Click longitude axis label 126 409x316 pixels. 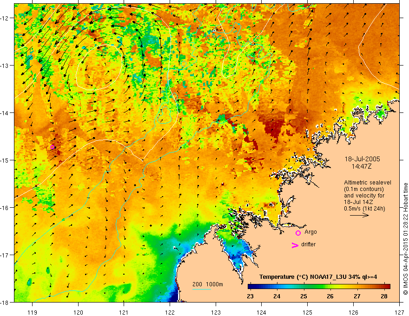353,312
